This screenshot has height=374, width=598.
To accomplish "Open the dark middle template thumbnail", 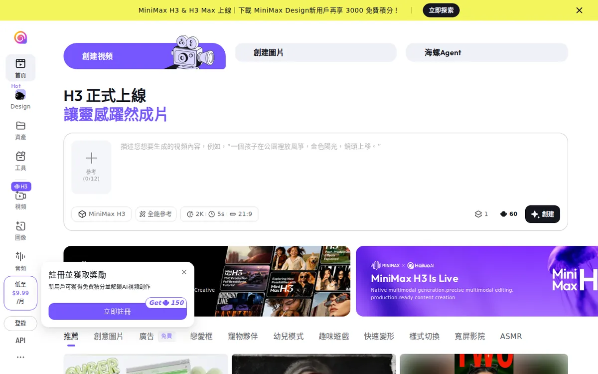I will pos(314,364).
